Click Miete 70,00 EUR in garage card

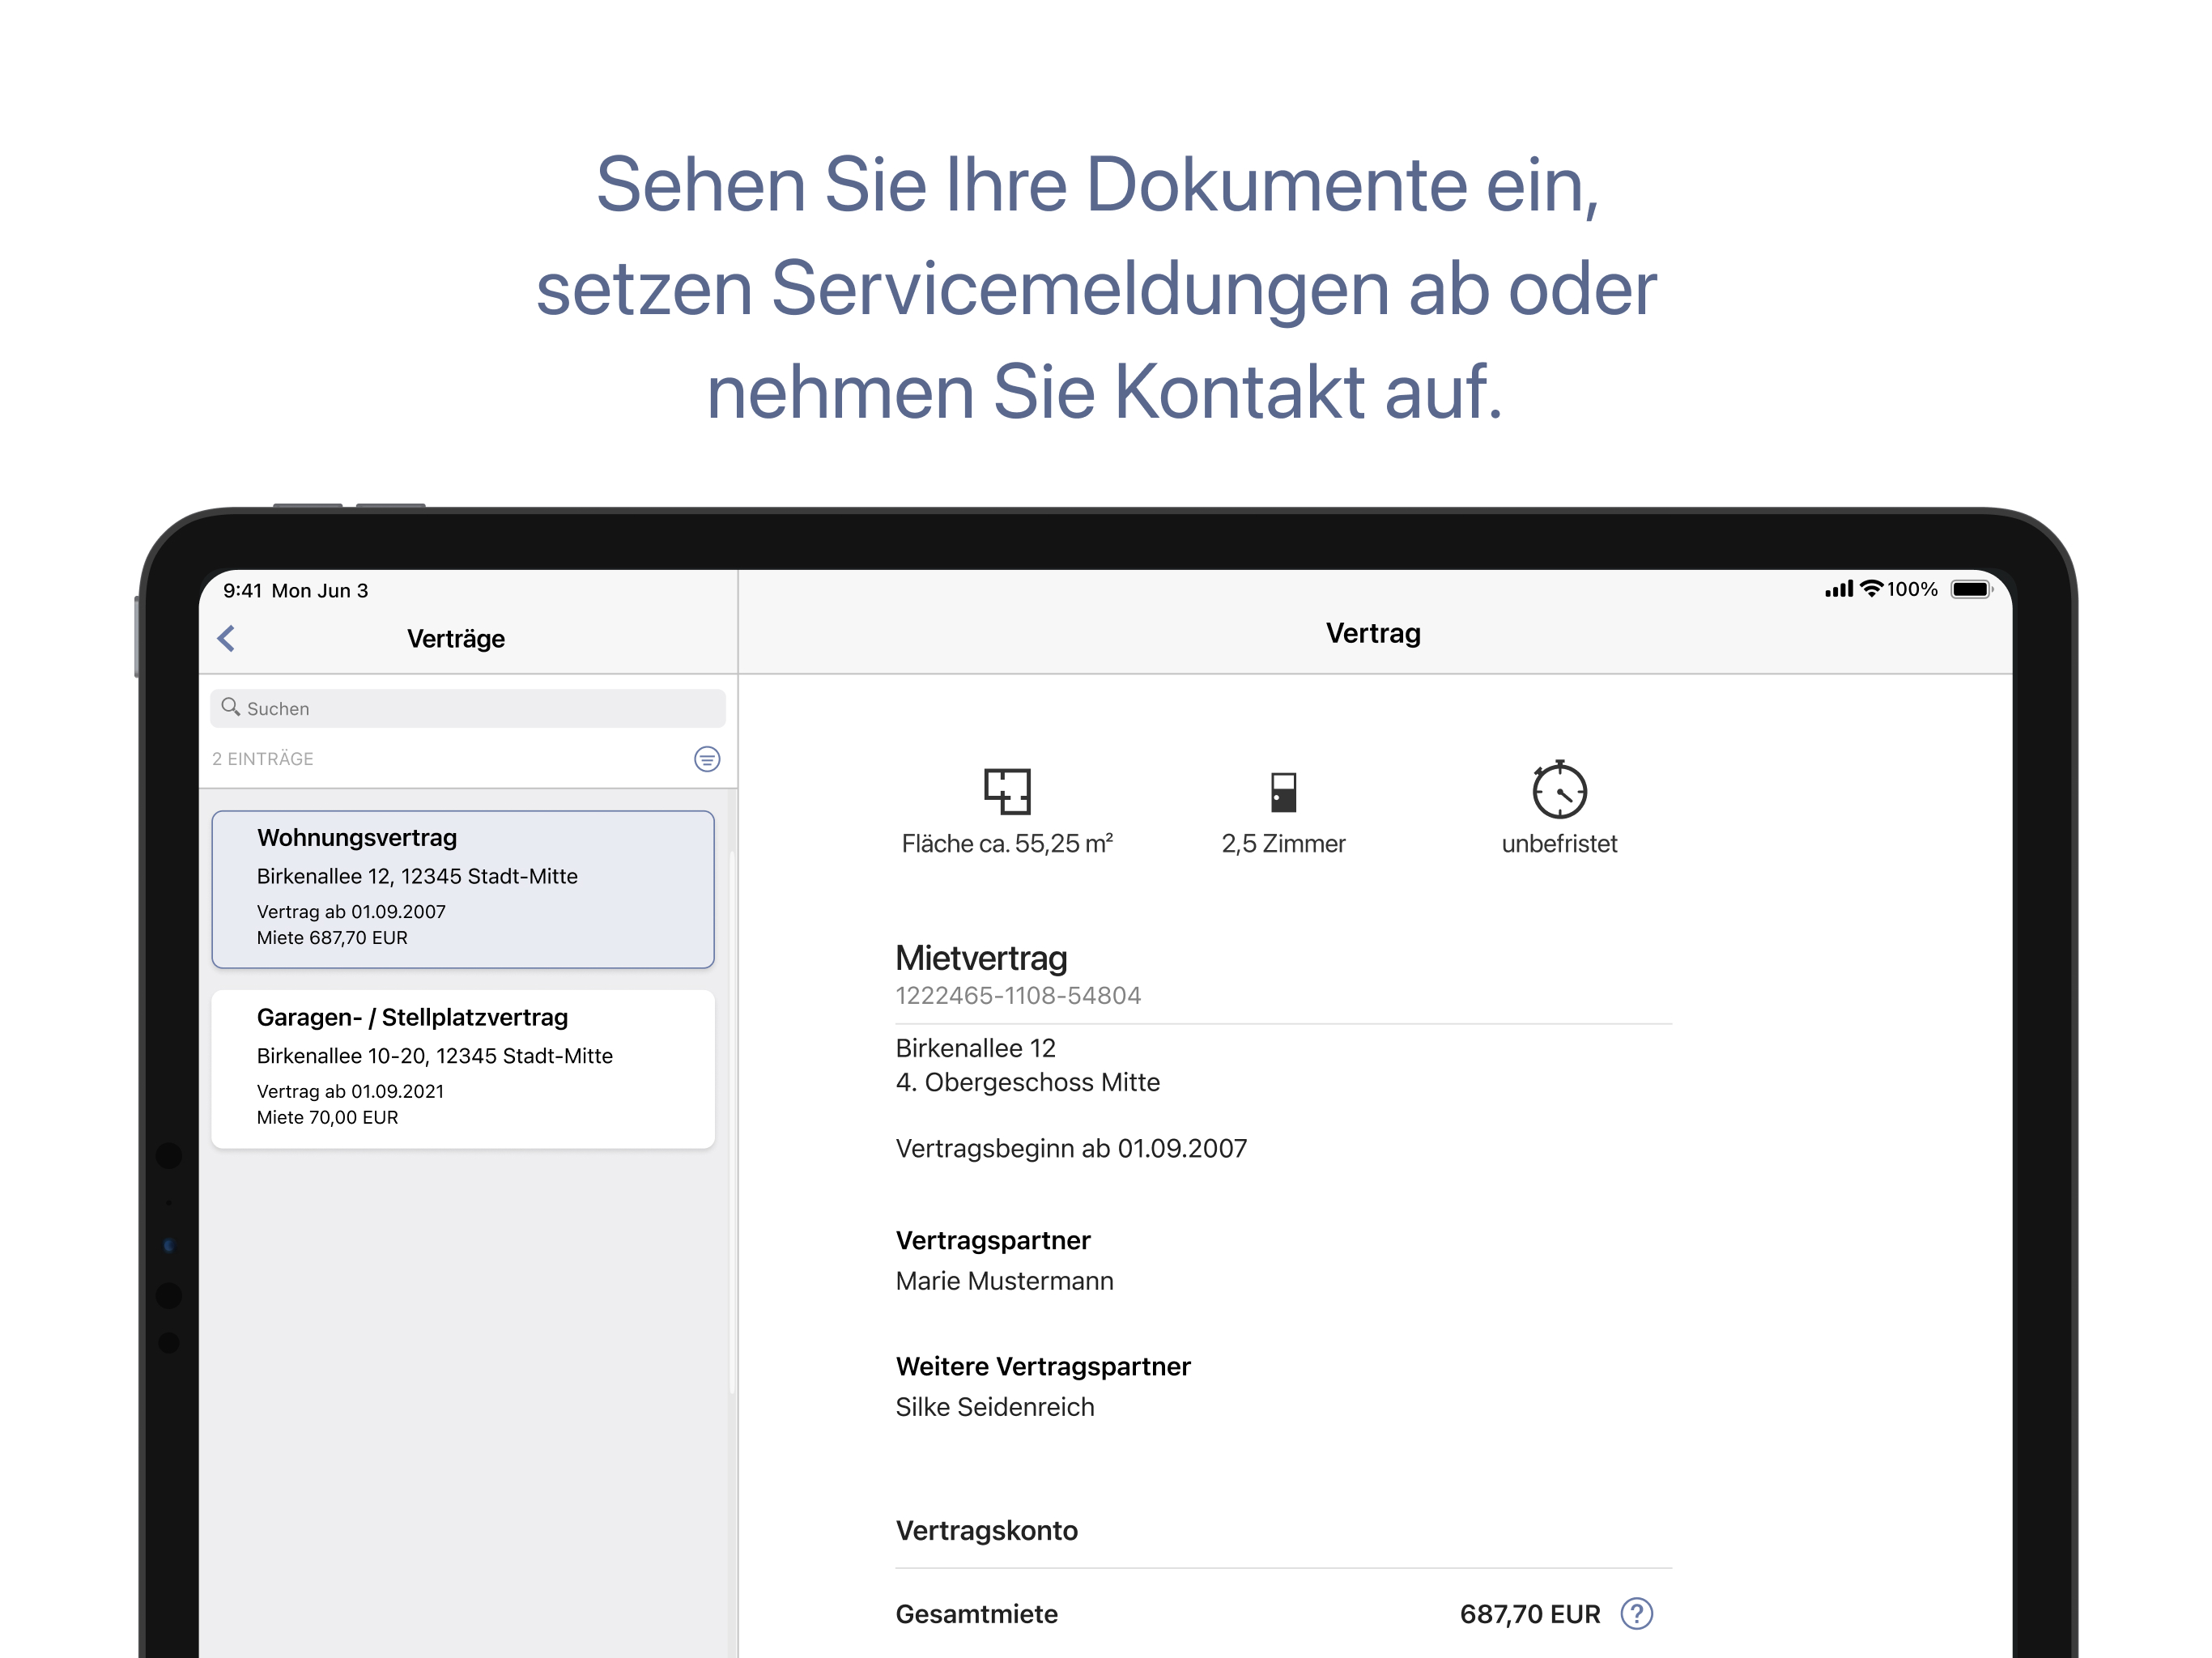point(327,1117)
